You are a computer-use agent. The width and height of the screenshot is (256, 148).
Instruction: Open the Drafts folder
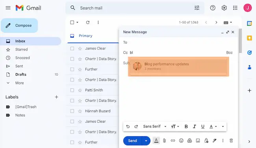tap(21, 74)
